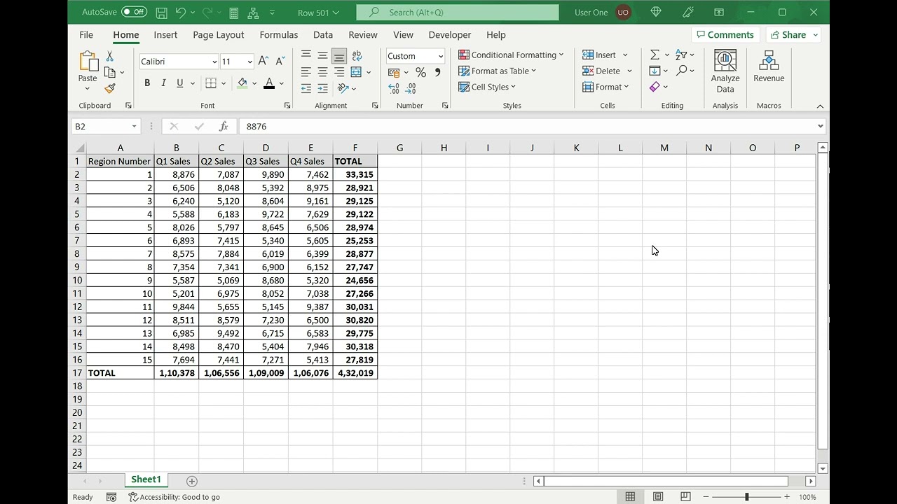Click the Save icon in title bar

(x=161, y=13)
